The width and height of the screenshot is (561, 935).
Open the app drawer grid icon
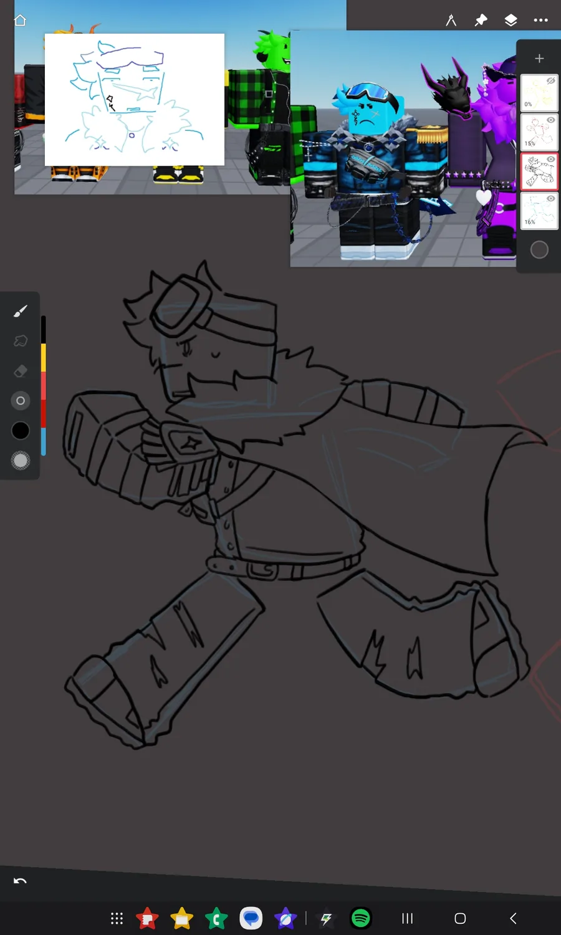point(117,918)
